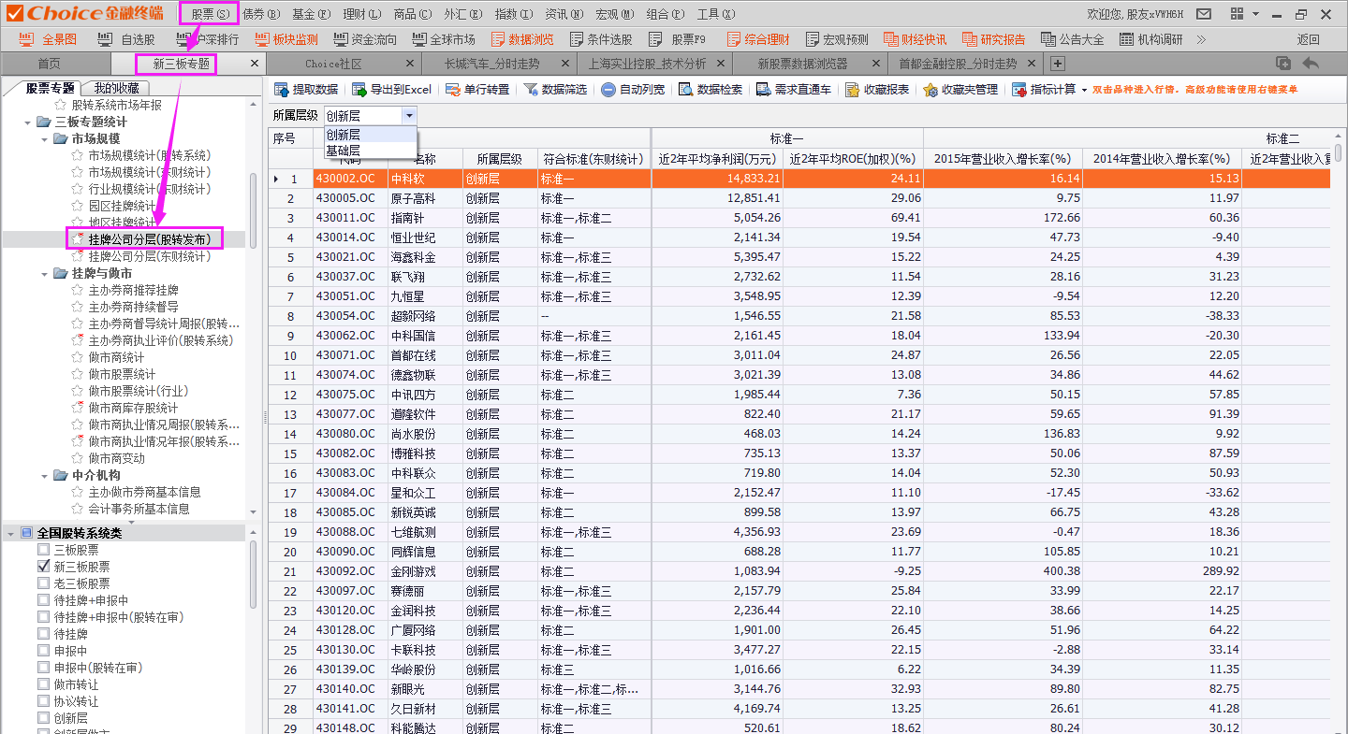Toggle 做市转让 checkbox
Image resolution: width=1348 pixels, height=734 pixels.
pyautogui.click(x=44, y=684)
